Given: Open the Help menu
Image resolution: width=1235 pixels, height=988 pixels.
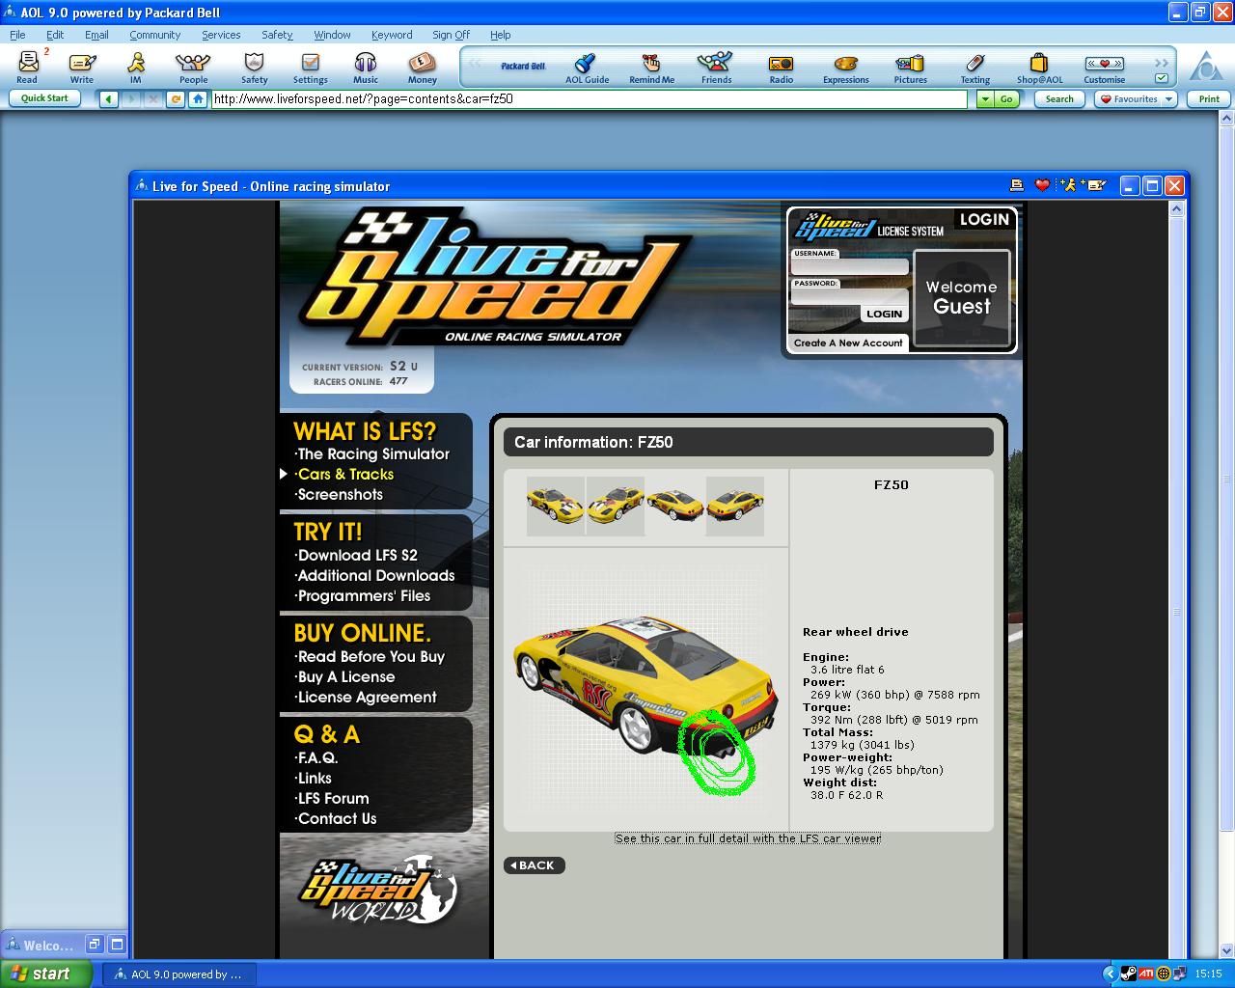Looking at the screenshot, I should 500,35.
